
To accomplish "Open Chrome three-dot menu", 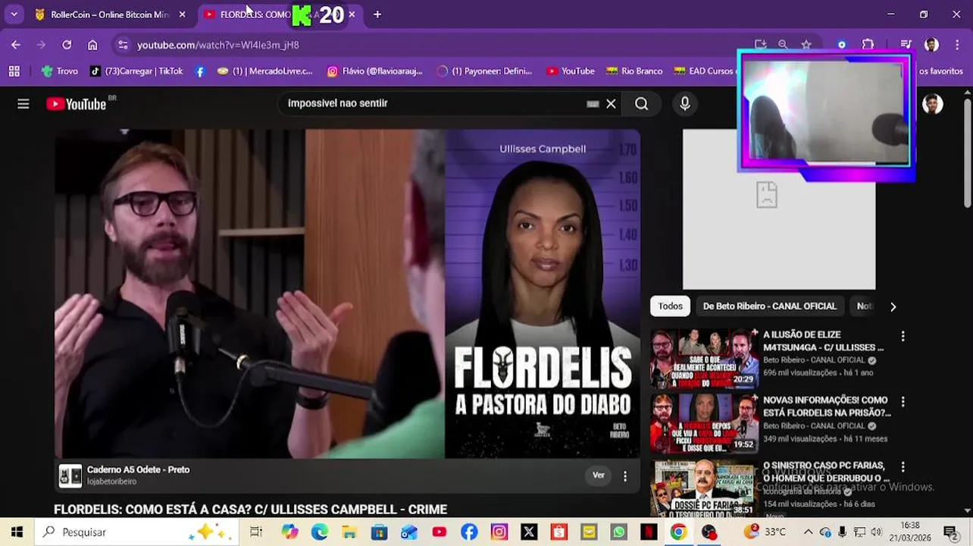I will point(956,45).
